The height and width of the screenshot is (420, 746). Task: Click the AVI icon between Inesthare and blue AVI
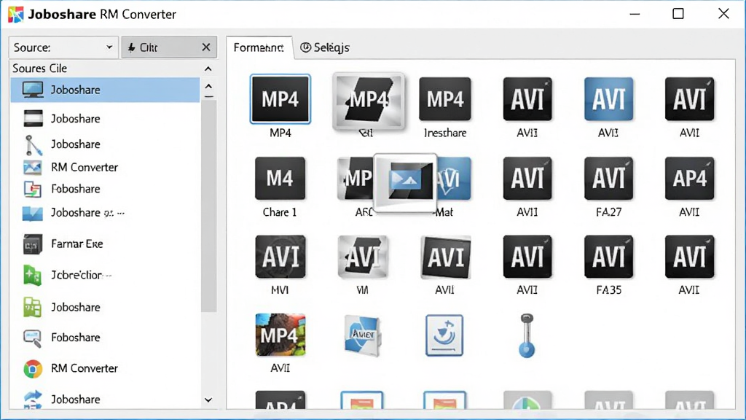527,99
